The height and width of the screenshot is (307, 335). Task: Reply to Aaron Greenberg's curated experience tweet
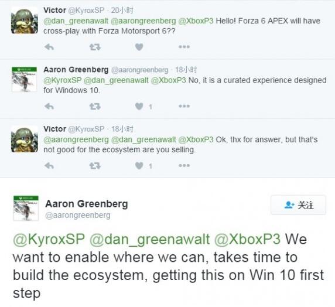tap(49, 106)
